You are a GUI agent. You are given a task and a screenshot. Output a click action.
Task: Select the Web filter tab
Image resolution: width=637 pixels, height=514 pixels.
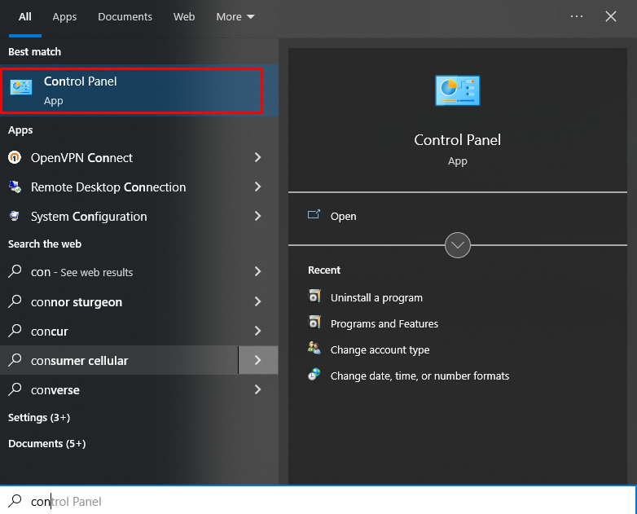[184, 16]
